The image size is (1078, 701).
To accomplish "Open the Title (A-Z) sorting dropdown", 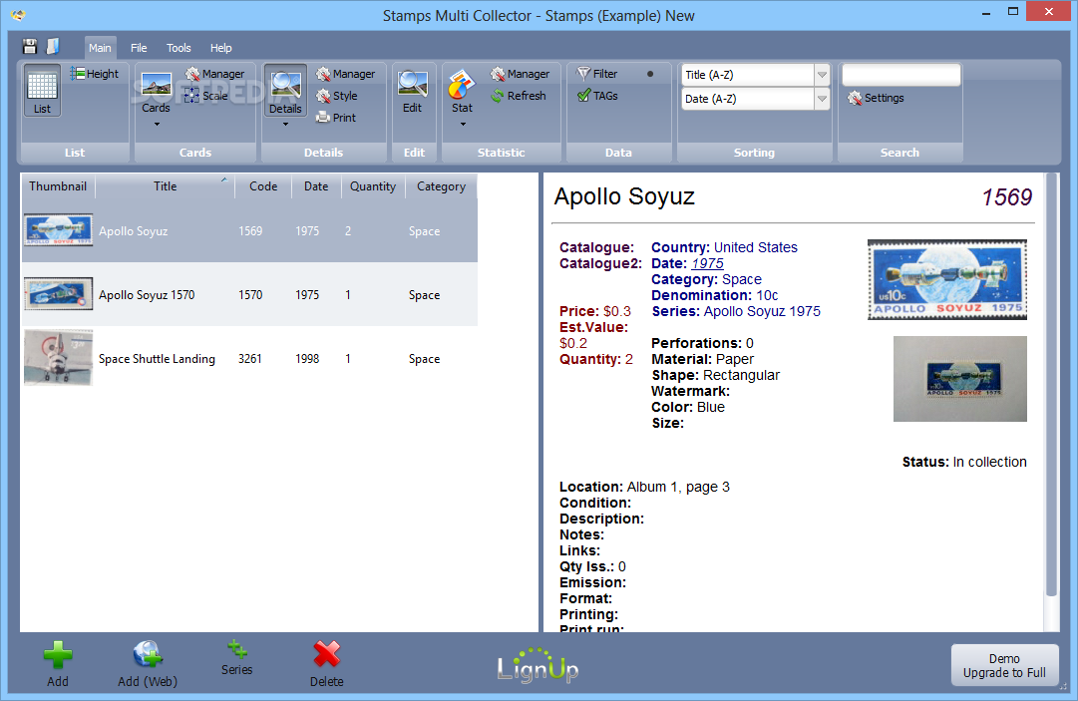I will [822, 75].
